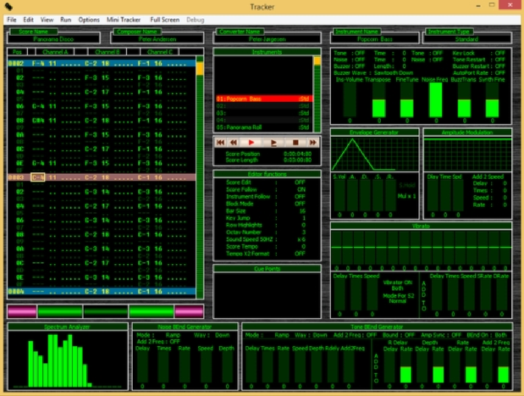Adjust the BuzzTrans slider bar
524x396 pixels.
[464, 100]
